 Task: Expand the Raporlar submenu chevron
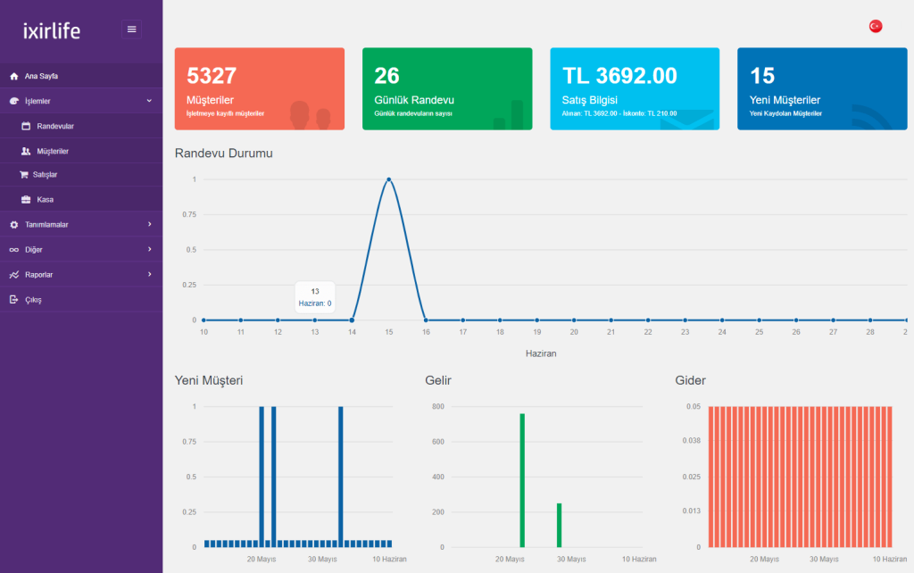pyautogui.click(x=150, y=275)
